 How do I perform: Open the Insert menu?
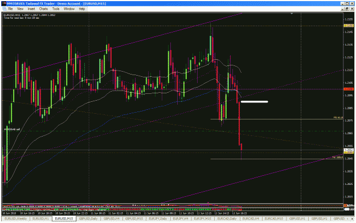click(x=31, y=9)
